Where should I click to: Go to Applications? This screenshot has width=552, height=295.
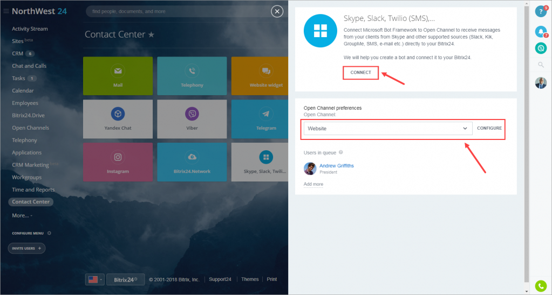(27, 152)
